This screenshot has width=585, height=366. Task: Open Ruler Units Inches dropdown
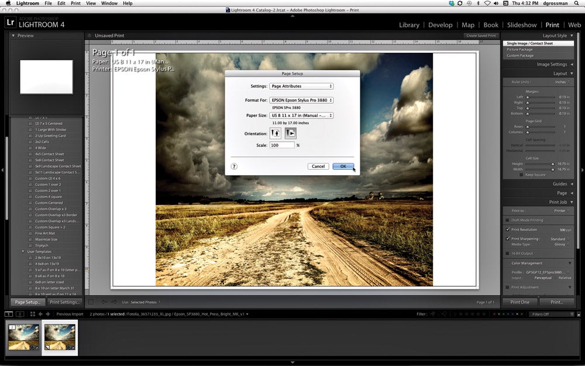click(x=562, y=82)
